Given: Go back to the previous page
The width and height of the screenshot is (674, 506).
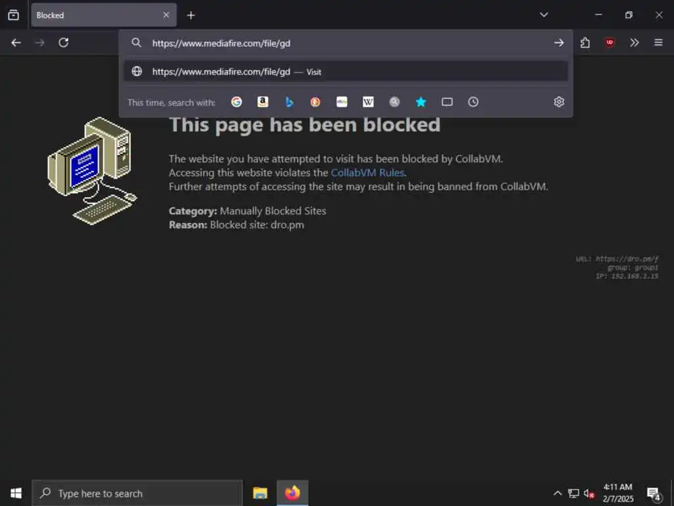Looking at the screenshot, I should [16, 43].
